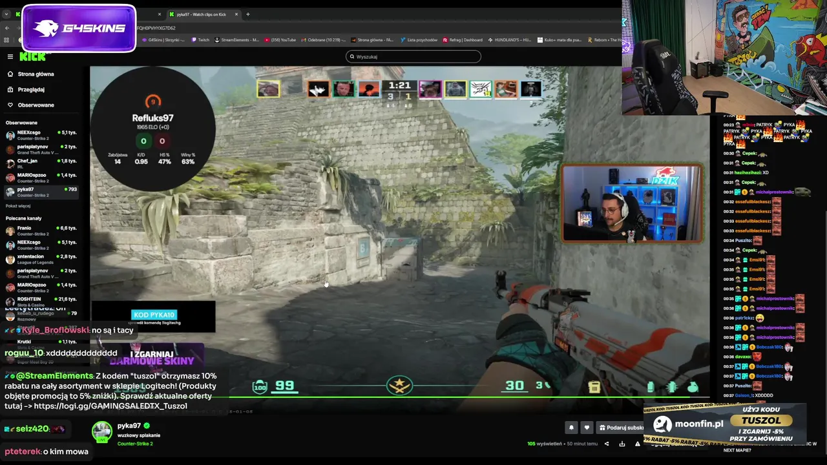The image size is (827, 465).
Task: Open MARIOspzoo channel in the Obserwowane list
Action: pos(41,178)
